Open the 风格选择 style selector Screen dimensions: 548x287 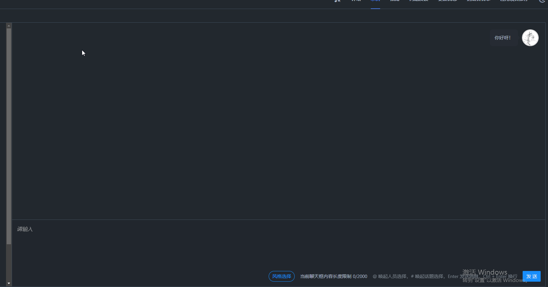(x=282, y=276)
